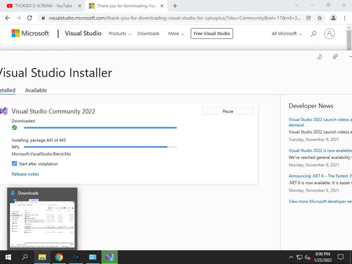Viewport: 352px width, 264px height.
Task: Click taskbar search magnifier
Action: point(25,257)
